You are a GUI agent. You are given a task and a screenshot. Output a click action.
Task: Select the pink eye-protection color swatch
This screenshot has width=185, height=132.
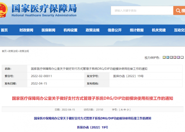175,58
